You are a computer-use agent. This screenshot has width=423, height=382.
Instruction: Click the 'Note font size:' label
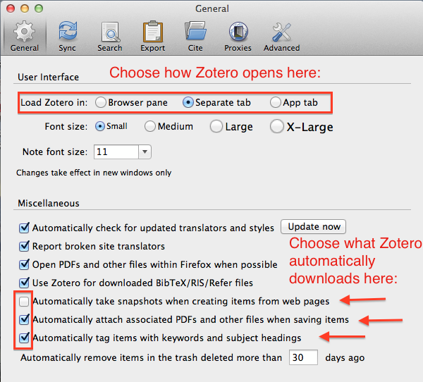pos(55,152)
